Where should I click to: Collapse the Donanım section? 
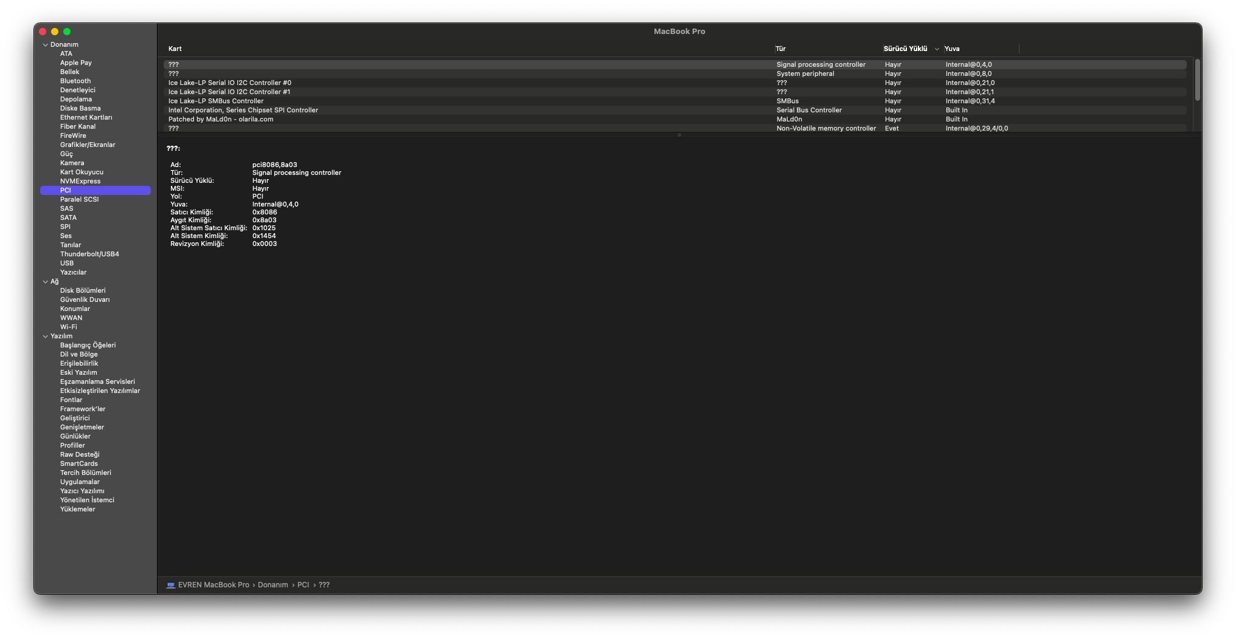click(x=46, y=45)
